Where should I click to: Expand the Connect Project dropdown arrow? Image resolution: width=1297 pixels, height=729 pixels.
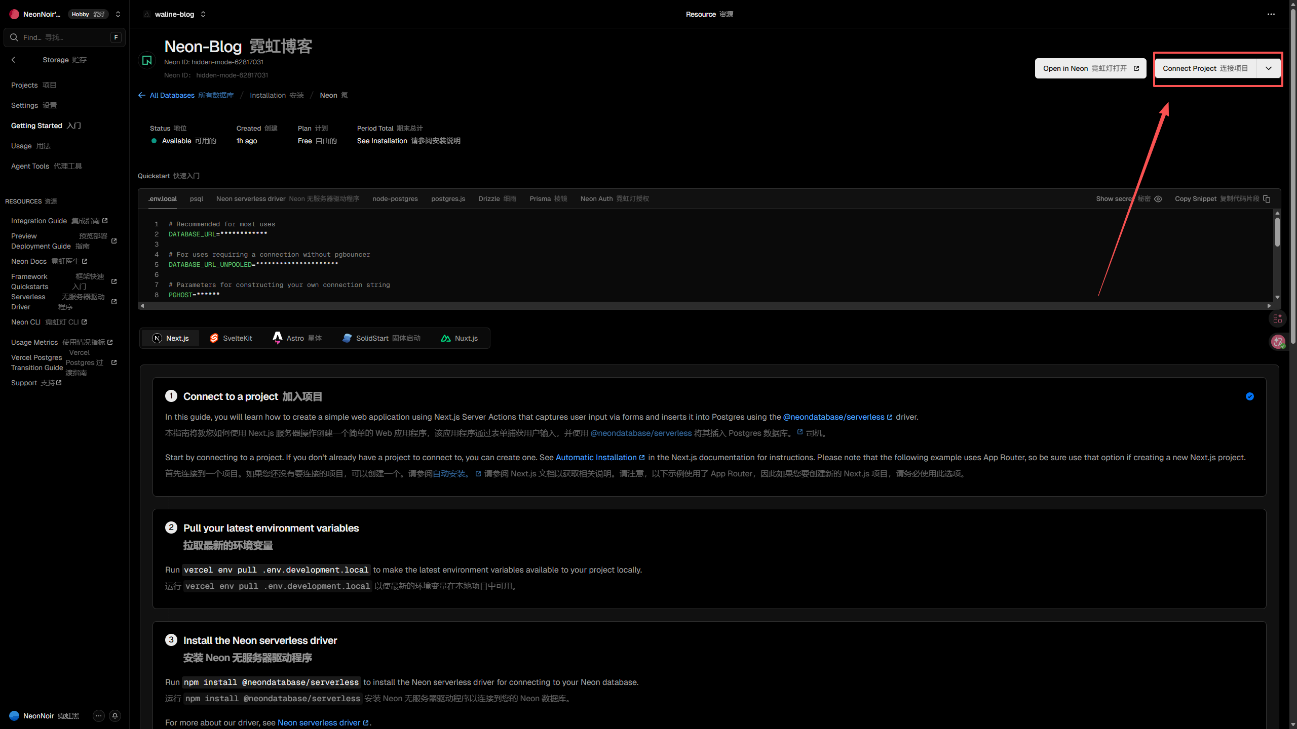1268,68
